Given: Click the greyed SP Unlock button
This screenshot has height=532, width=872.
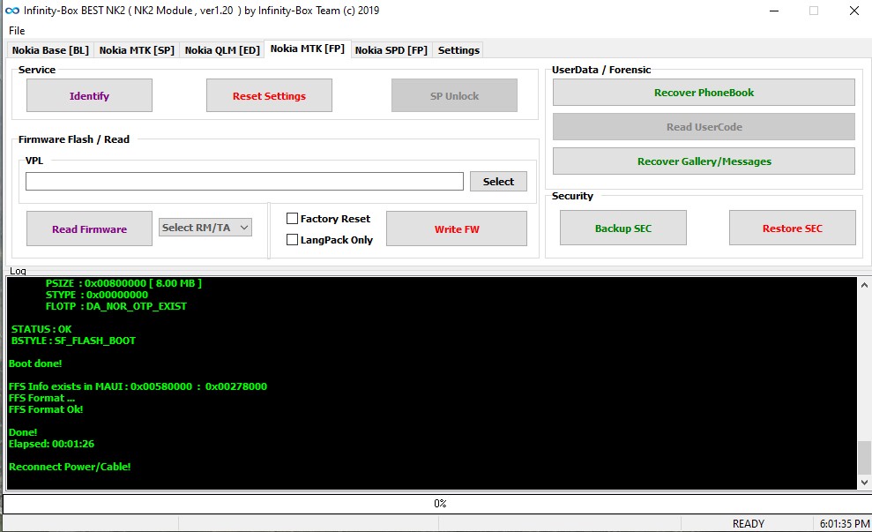Looking at the screenshot, I should [x=454, y=95].
